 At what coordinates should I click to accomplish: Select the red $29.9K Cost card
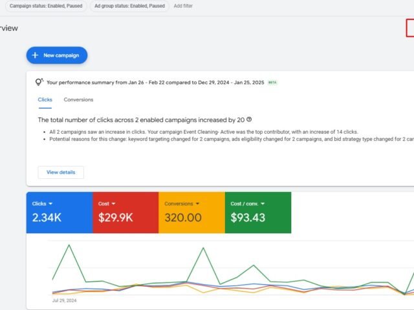125,218
